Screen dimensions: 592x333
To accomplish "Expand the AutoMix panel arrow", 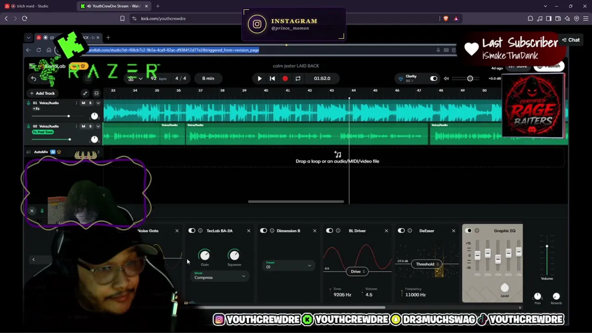I will 98,152.
